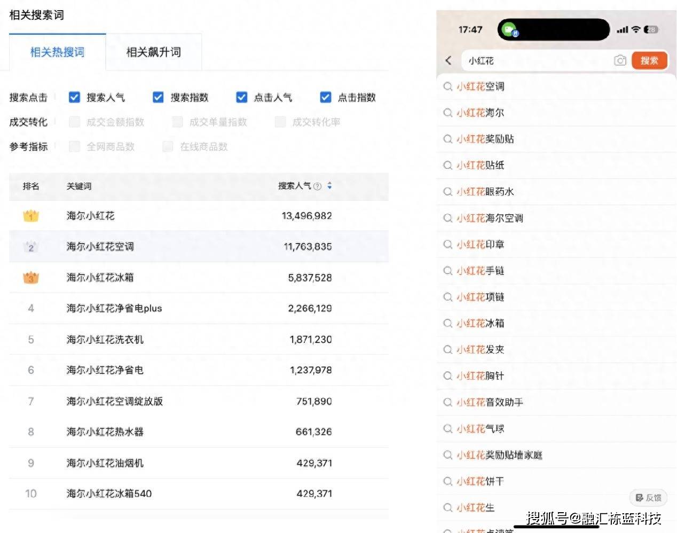
Task: Disable the 点击指数 checkbox
Action: tap(326, 97)
